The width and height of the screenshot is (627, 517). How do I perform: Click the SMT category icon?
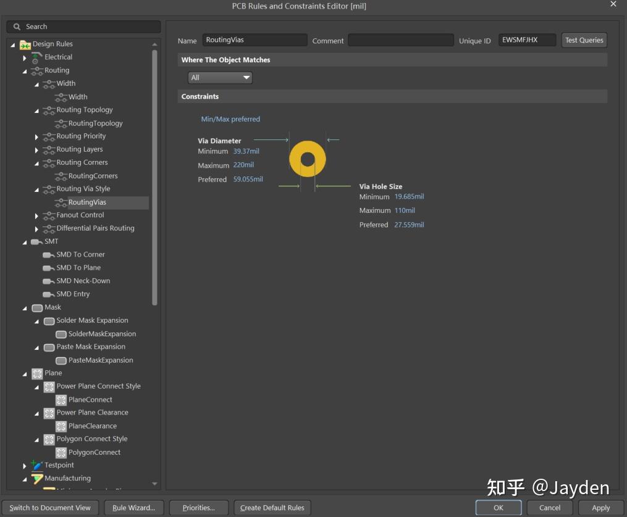point(37,242)
